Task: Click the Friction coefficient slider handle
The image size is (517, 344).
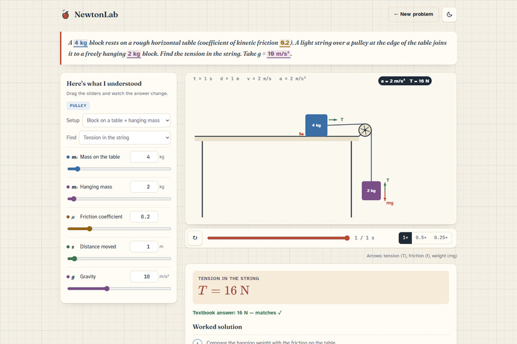Action: (x=90, y=229)
